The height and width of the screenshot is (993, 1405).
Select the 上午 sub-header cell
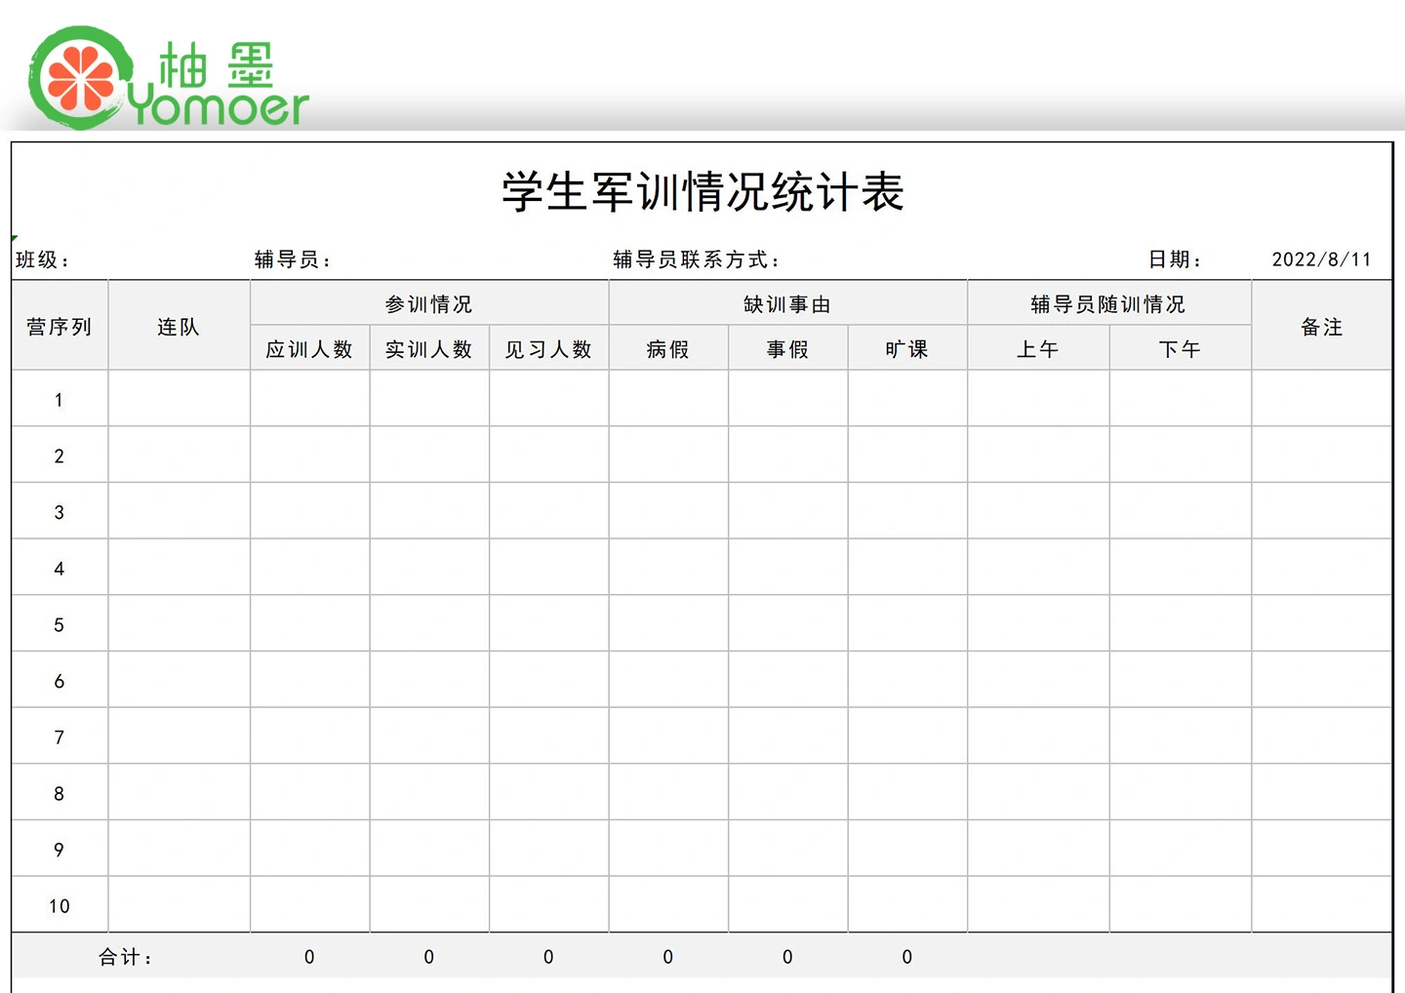click(1038, 349)
